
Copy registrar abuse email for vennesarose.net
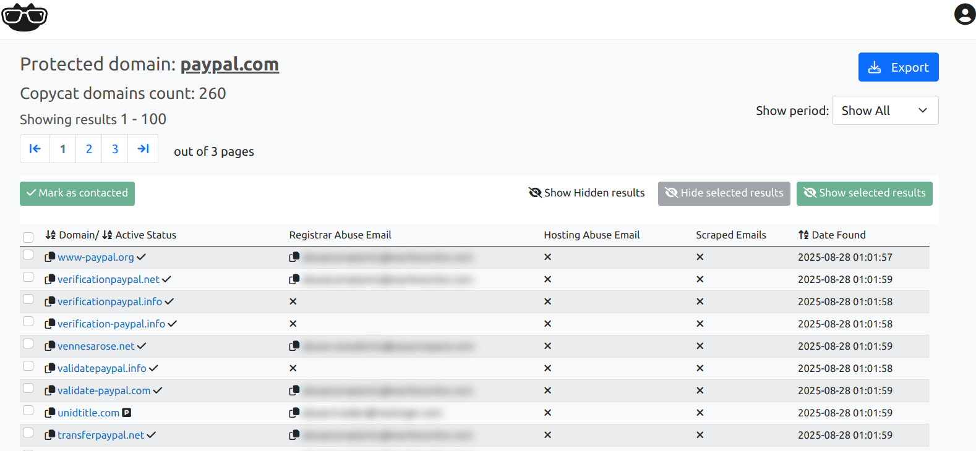coord(294,346)
